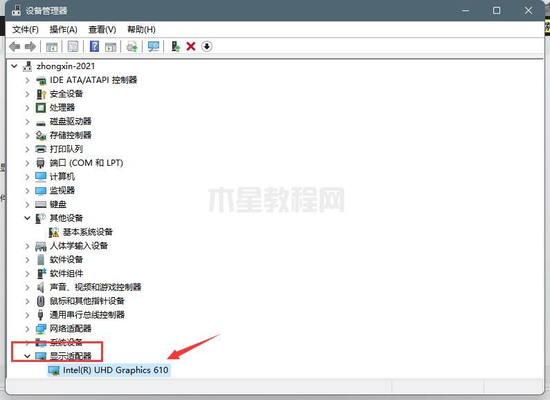
Task: Select the 打印队列 label
Action: 66,149
